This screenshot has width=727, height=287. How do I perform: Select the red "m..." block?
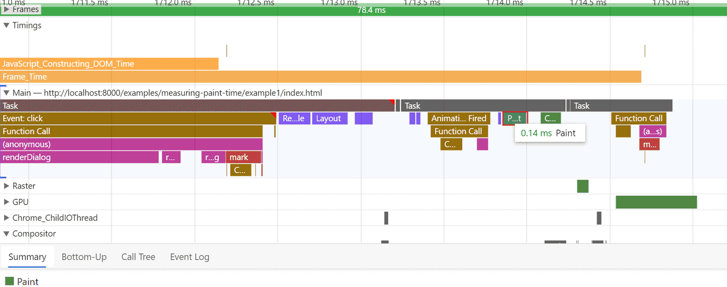pos(649,144)
